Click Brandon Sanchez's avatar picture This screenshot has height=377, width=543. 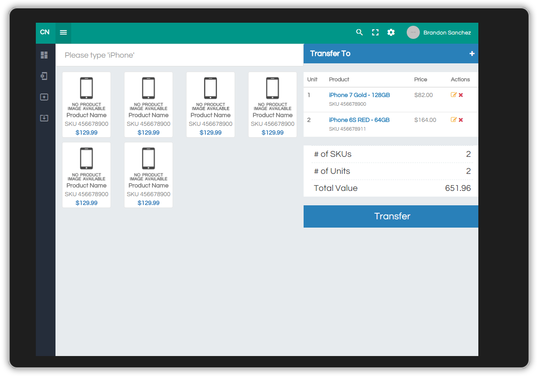point(413,32)
